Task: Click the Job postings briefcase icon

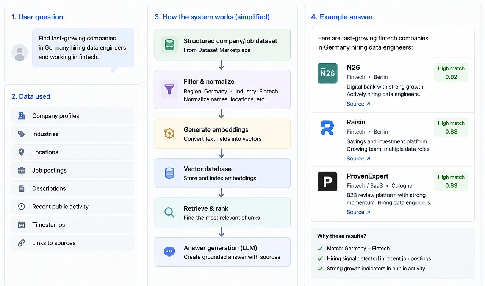Action: [x=22, y=170]
